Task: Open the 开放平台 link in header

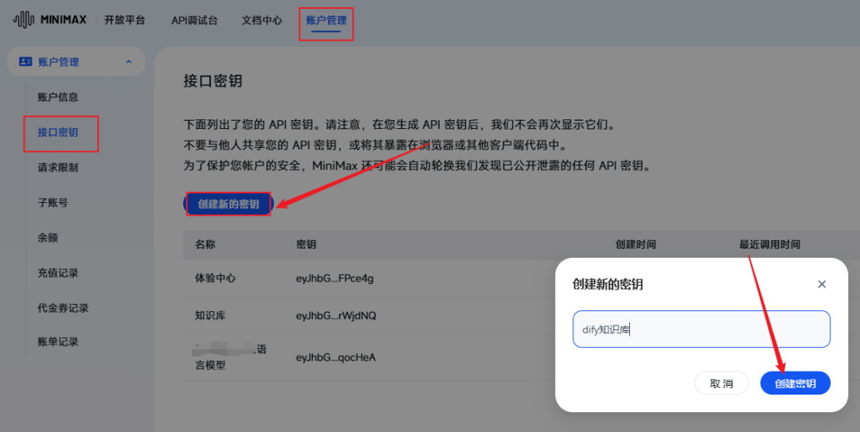Action: click(124, 20)
